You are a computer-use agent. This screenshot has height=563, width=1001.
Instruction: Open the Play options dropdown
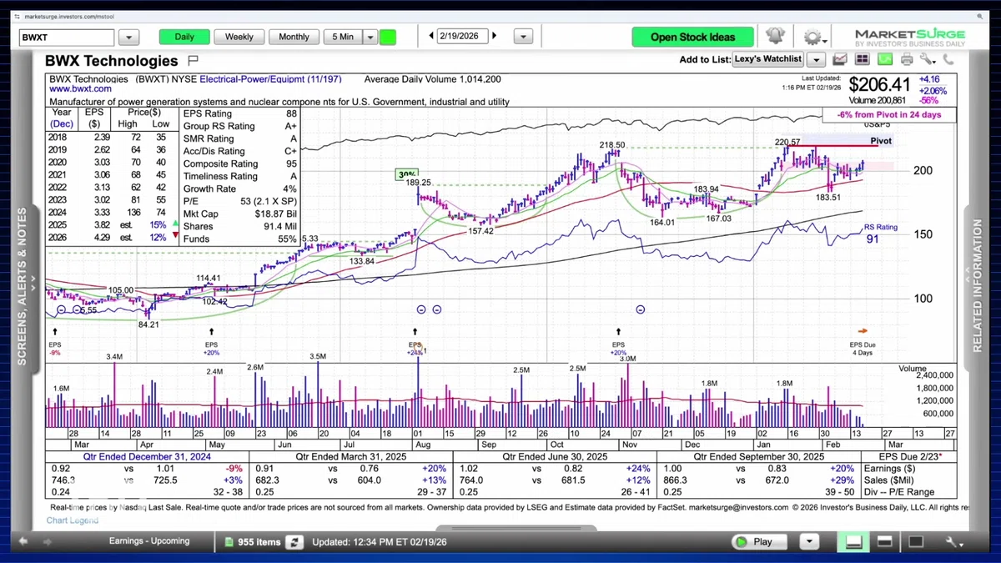[x=808, y=542]
